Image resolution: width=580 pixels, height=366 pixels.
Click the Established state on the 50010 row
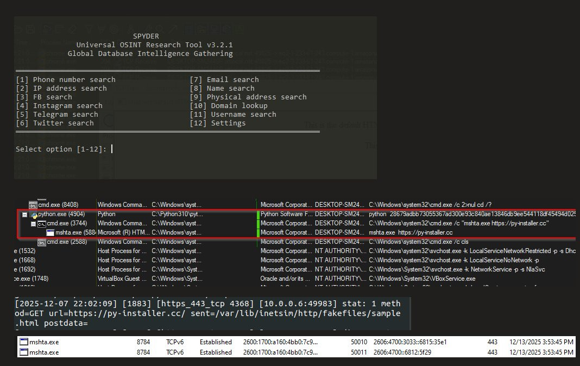216,342
